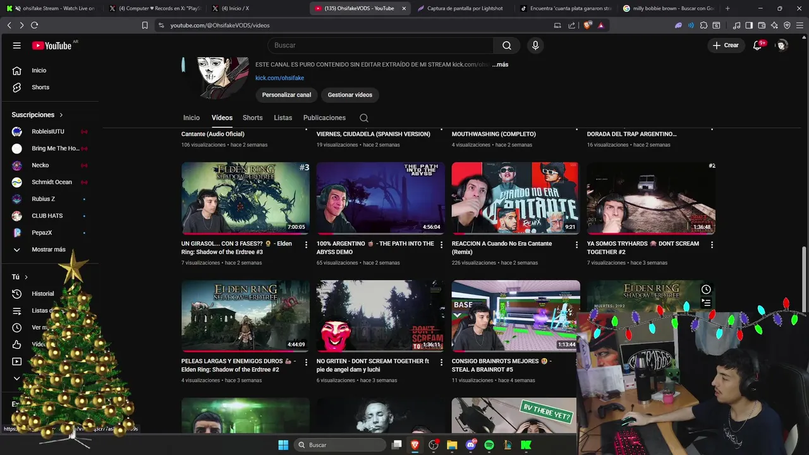Open the notifications bell

coord(757,45)
